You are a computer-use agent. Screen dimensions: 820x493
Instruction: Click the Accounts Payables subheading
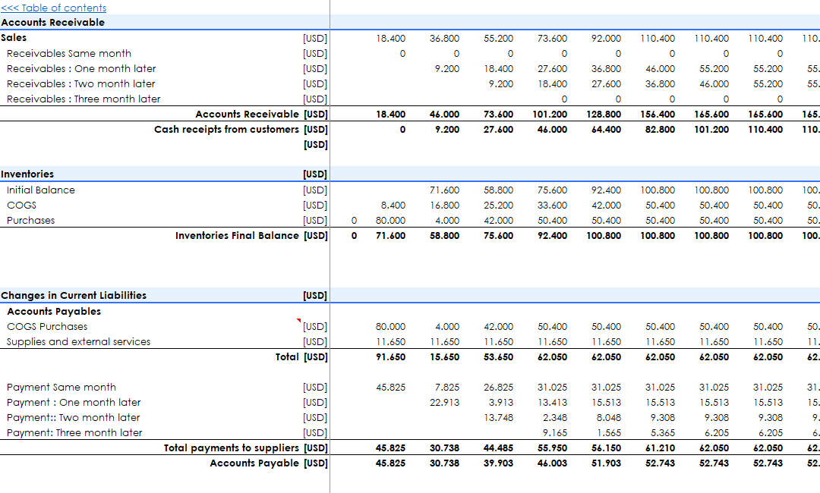pos(54,311)
